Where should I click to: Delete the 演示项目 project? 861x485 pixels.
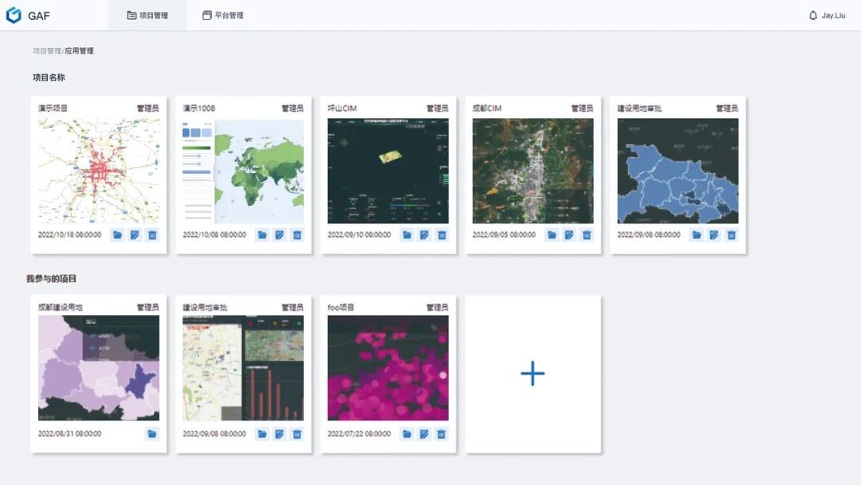coord(152,235)
